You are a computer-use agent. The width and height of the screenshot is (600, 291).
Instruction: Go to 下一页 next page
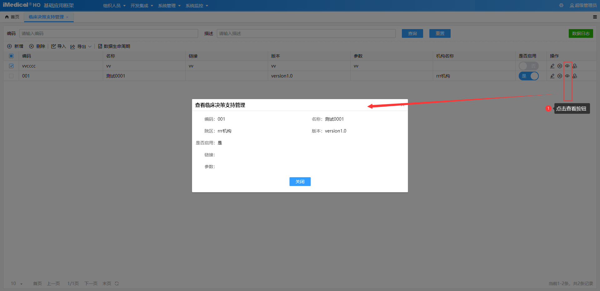coord(91,283)
